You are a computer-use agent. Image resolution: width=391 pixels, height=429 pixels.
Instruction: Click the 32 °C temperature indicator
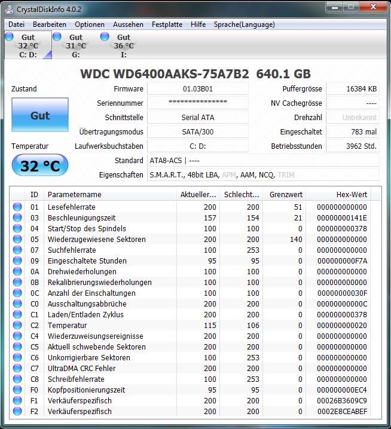point(40,166)
